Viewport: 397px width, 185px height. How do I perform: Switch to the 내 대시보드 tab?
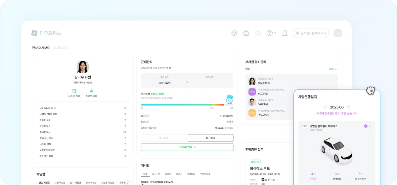61,48
